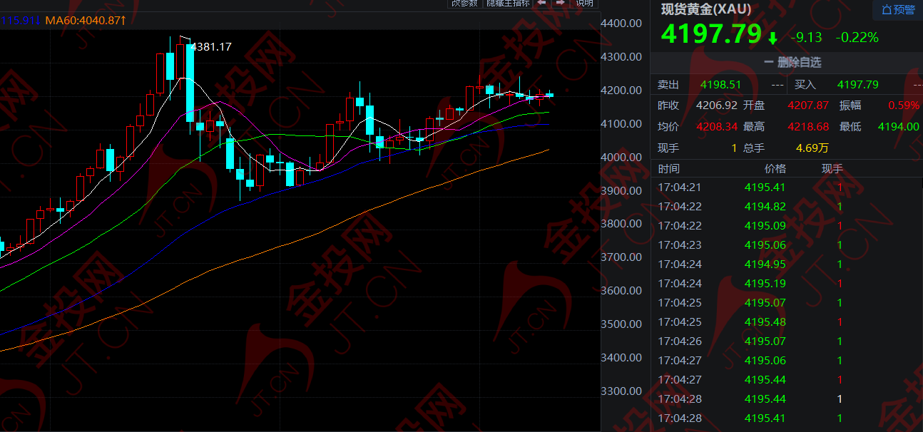Open the 说明 help button
The image size is (923, 432).
point(584,3)
